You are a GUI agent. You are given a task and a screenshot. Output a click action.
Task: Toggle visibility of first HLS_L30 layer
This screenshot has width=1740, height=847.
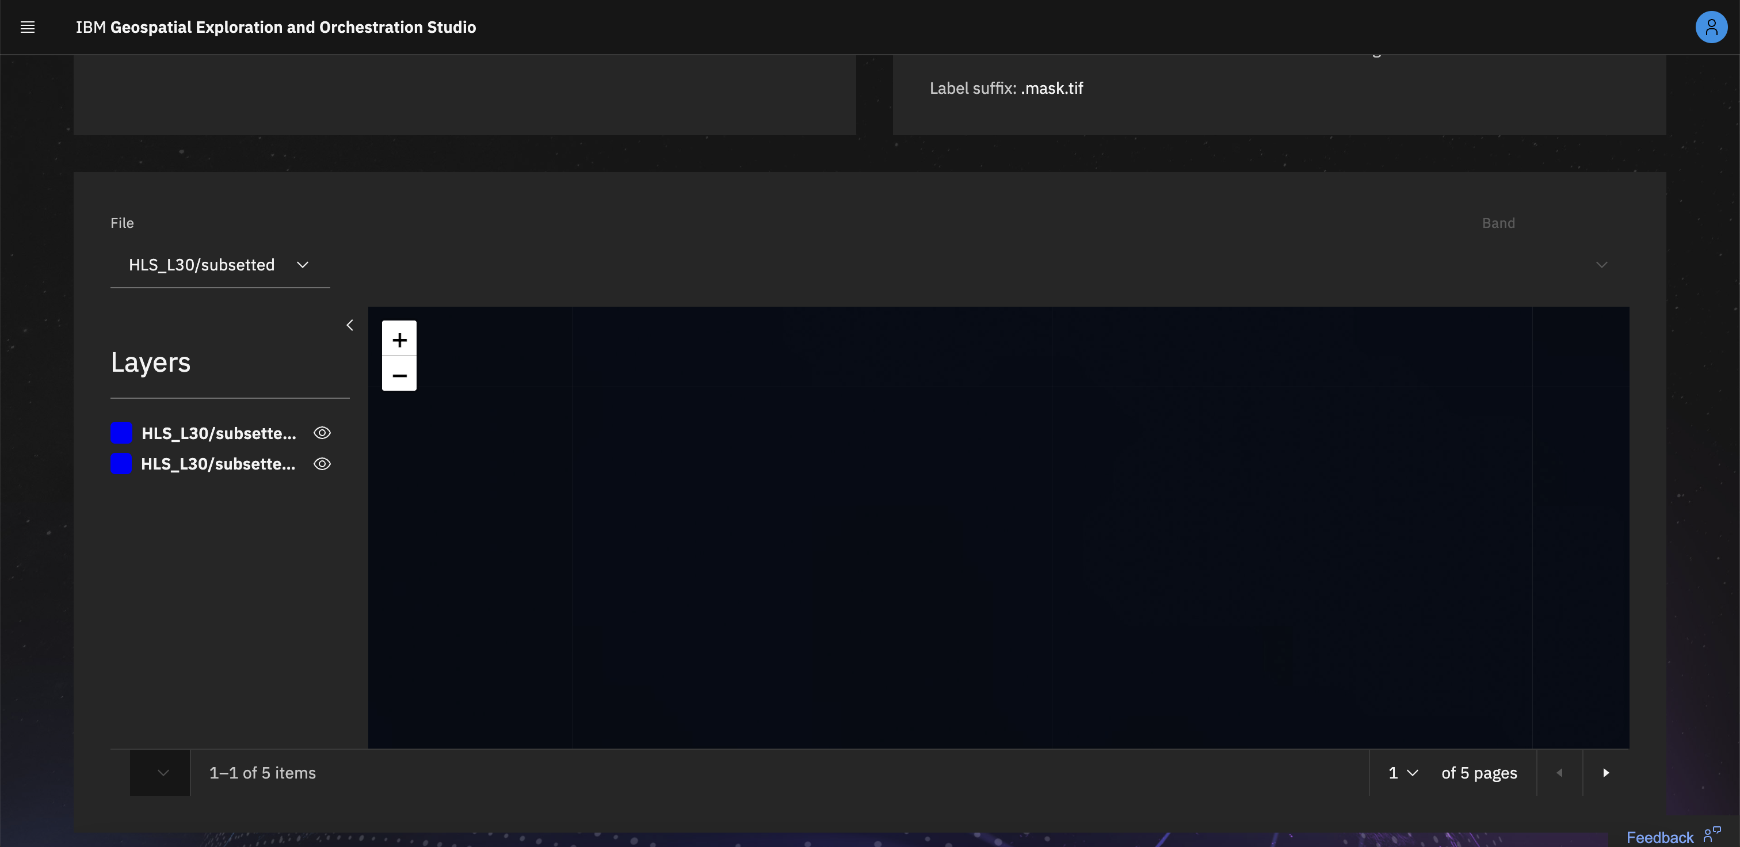[x=322, y=433]
